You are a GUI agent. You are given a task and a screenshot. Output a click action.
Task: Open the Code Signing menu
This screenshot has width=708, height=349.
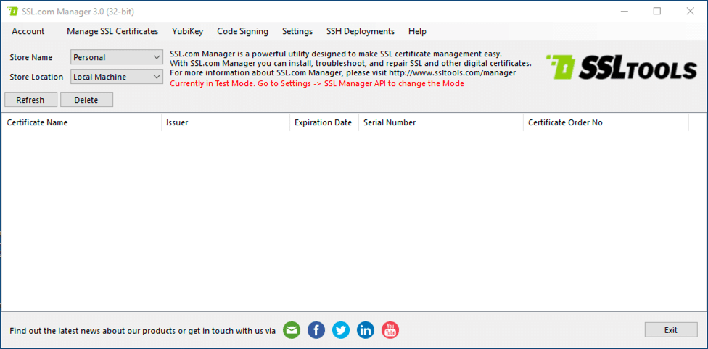[x=242, y=31]
